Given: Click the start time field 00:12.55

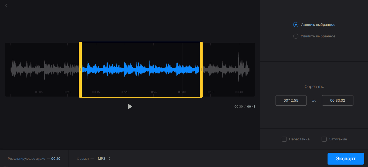Looking at the screenshot, I should tap(291, 101).
